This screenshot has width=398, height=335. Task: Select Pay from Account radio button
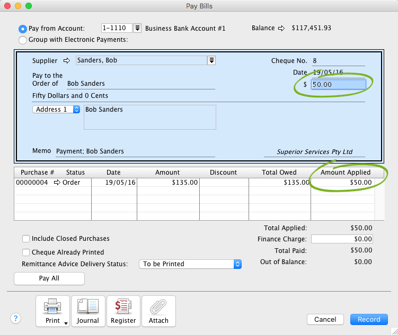pyautogui.click(x=23, y=29)
